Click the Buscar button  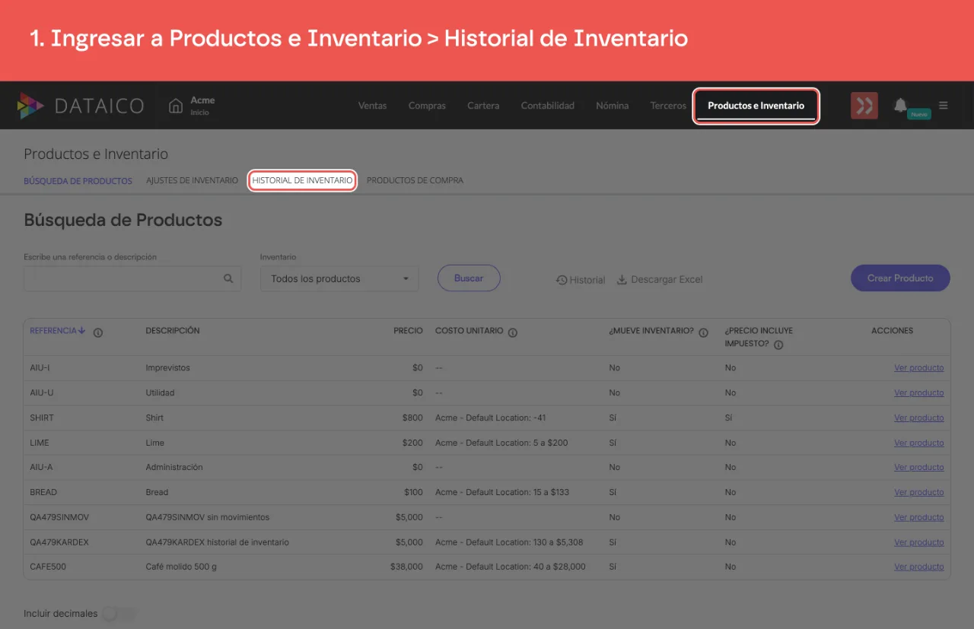pyautogui.click(x=469, y=278)
